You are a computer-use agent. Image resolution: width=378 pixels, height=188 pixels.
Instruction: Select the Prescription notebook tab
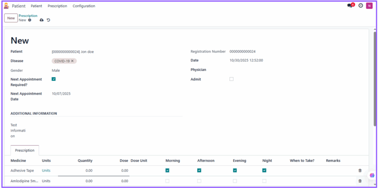(x=25, y=150)
